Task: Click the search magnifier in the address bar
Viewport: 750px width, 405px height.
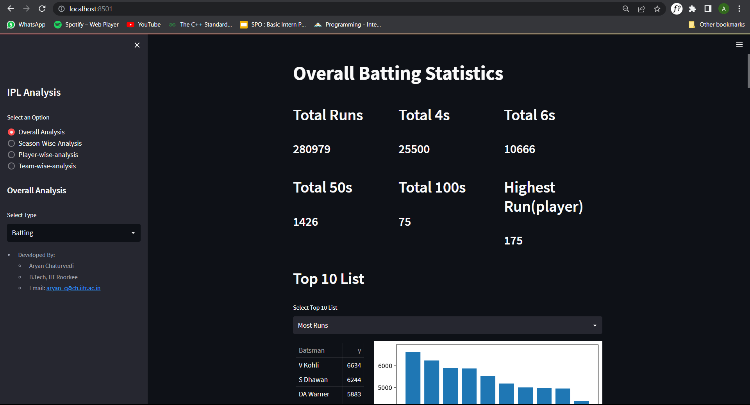Action: tap(625, 9)
